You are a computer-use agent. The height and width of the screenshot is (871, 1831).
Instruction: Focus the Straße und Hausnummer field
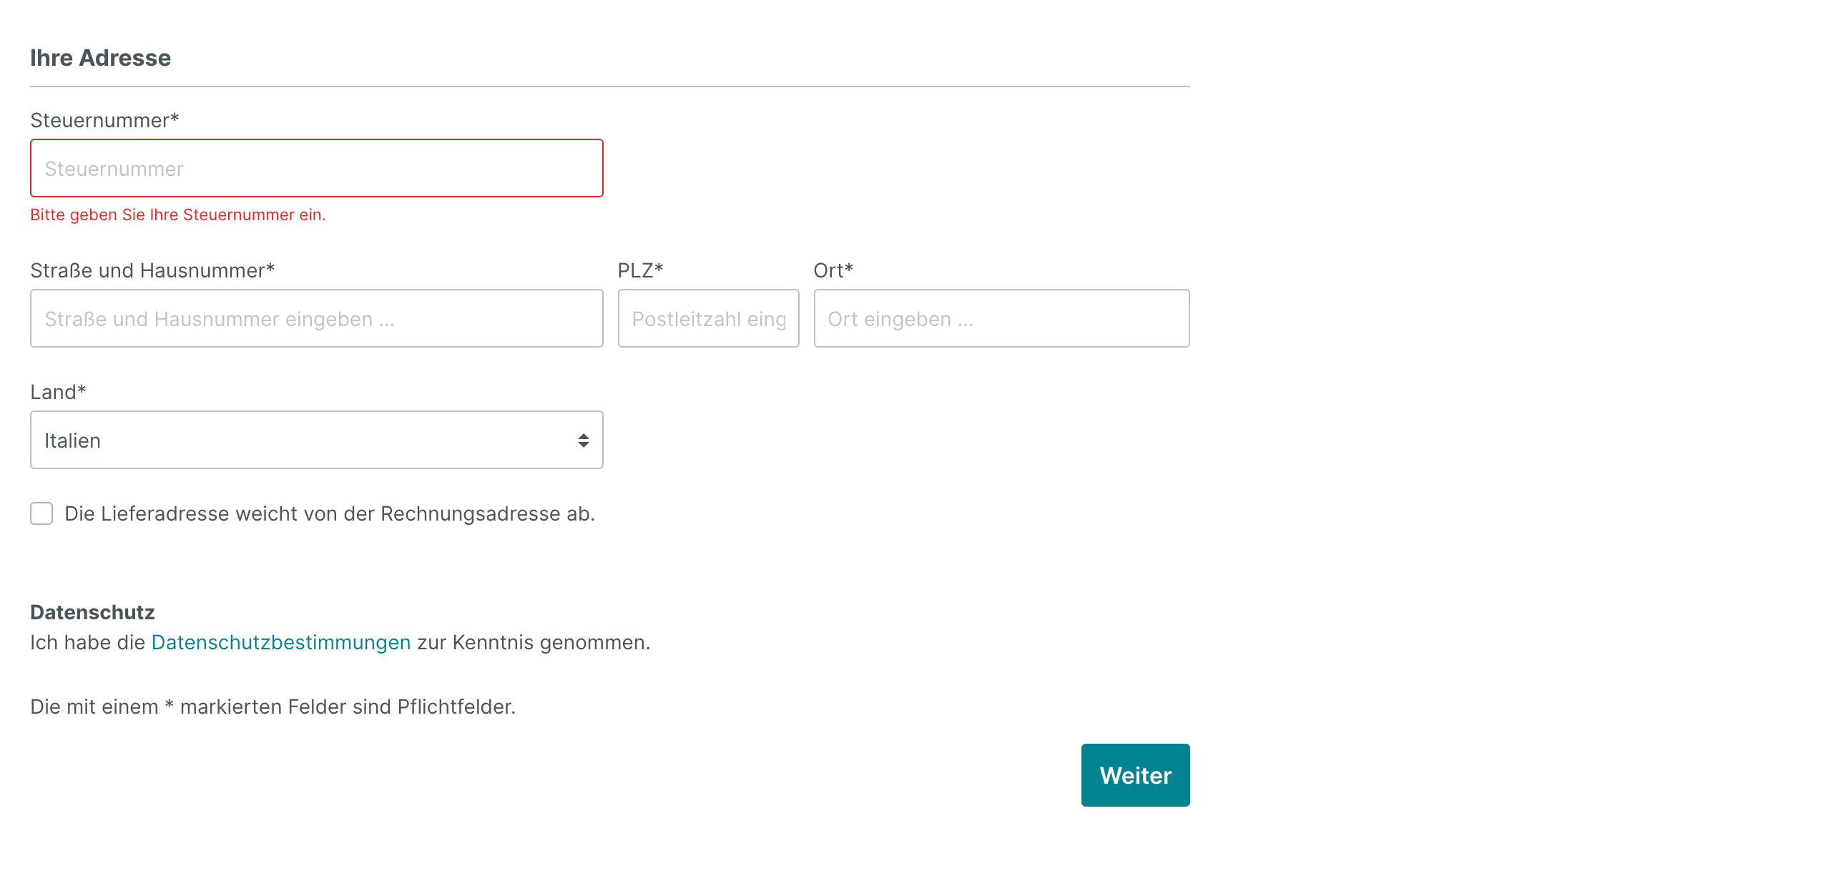[316, 319]
